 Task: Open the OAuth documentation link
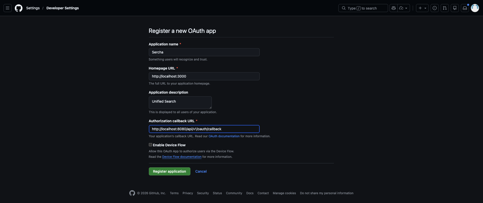point(224,136)
